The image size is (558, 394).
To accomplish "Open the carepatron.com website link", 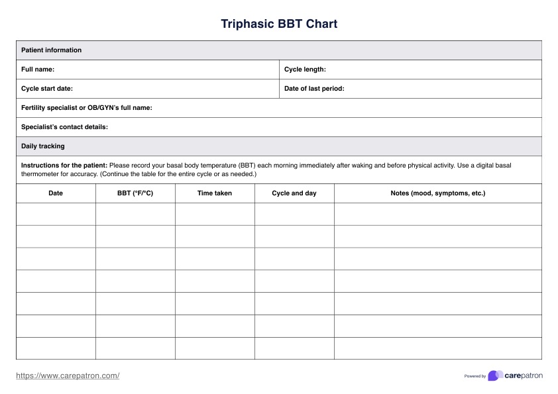I will click(x=68, y=375).
